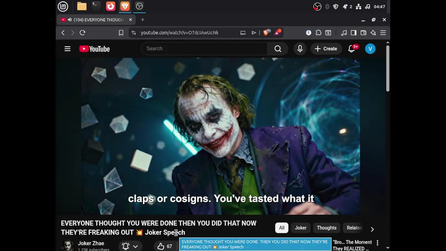Open the sound tray icon
This screenshot has width=446, height=251.
pos(367,7)
